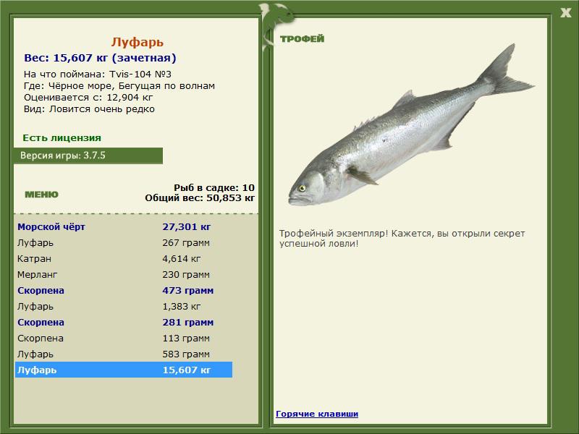Select the Луфарь 267 грамм entry
Screen dimensions: 579x434
tap(124, 243)
